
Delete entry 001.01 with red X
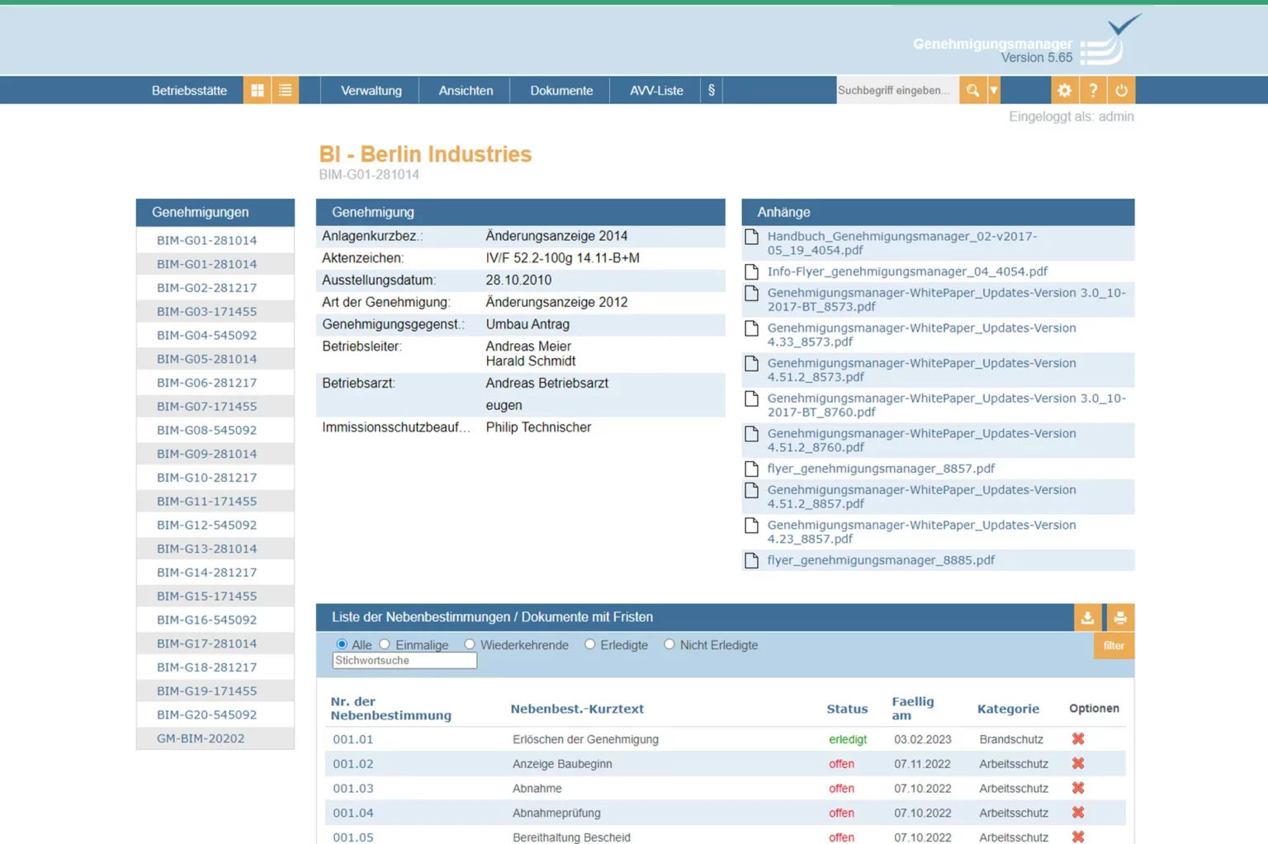[1077, 739]
